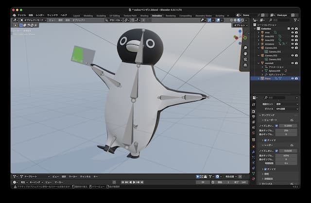Toggle visibility of the Plane object
The width and height of the screenshot is (311, 203).
(293, 78)
